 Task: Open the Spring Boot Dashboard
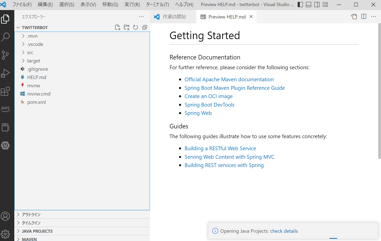point(5,145)
